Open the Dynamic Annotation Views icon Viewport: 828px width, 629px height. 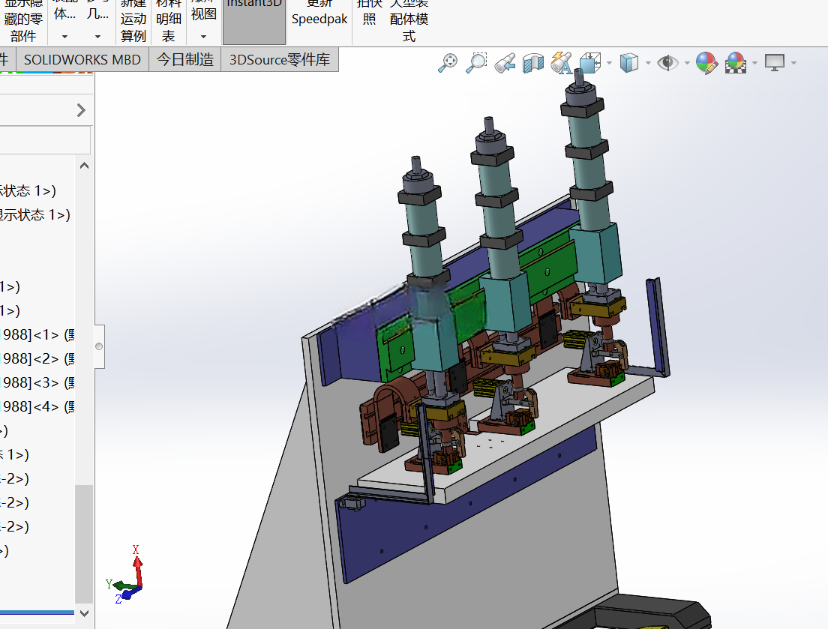[x=561, y=63]
